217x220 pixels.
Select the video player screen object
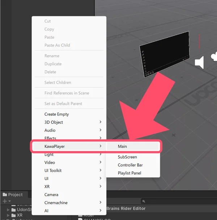[165, 54]
